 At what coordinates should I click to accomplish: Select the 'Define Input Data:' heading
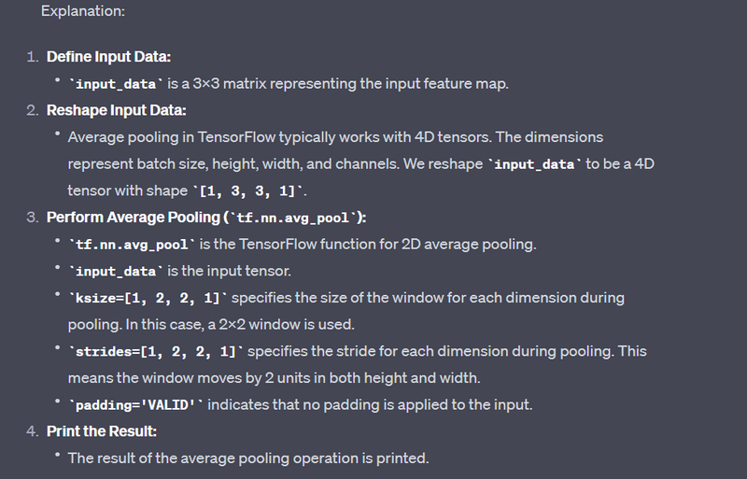108,57
